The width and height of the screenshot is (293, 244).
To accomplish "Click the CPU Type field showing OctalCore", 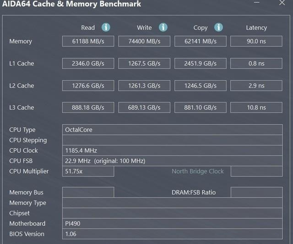I will tap(172, 130).
